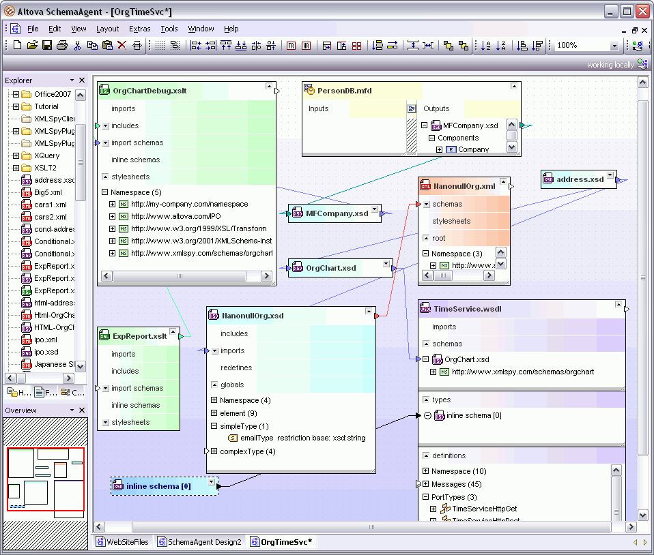Click the Paste clipboard icon
Screen dimensions: 654x555
[107, 46]
